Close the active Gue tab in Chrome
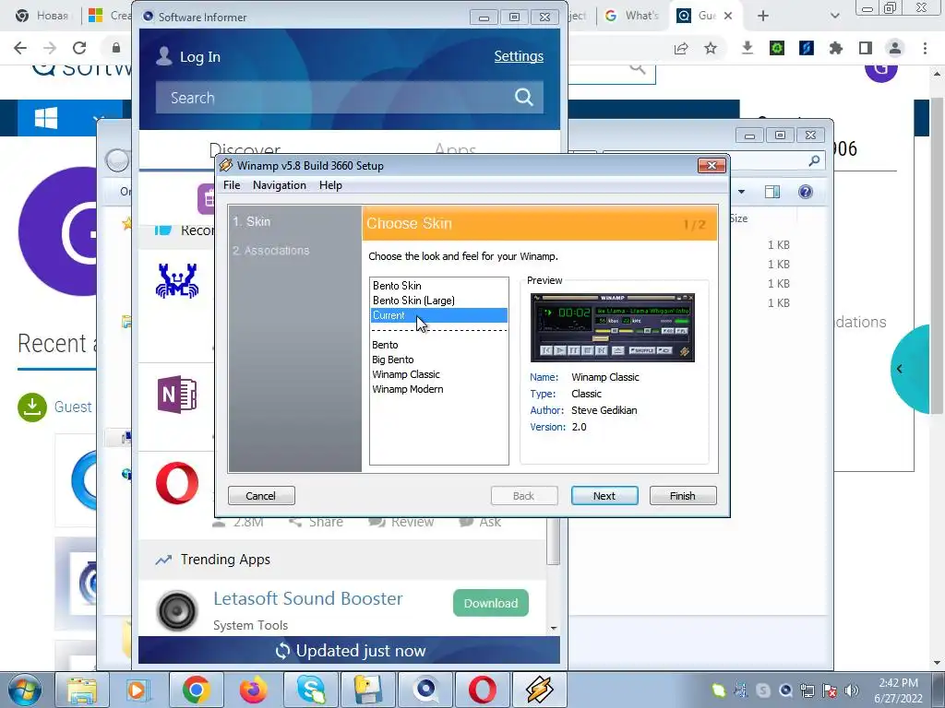Screen dimensions: 945x708 pos(728,16)
